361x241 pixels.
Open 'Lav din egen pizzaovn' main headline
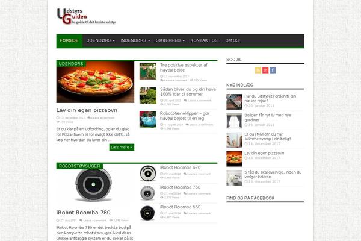point(87,110)
